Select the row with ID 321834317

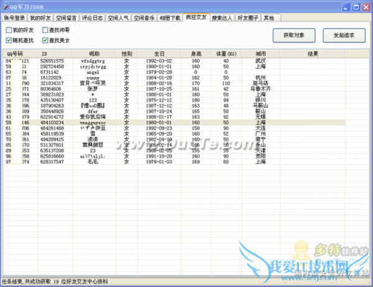(x=174, y=83)
